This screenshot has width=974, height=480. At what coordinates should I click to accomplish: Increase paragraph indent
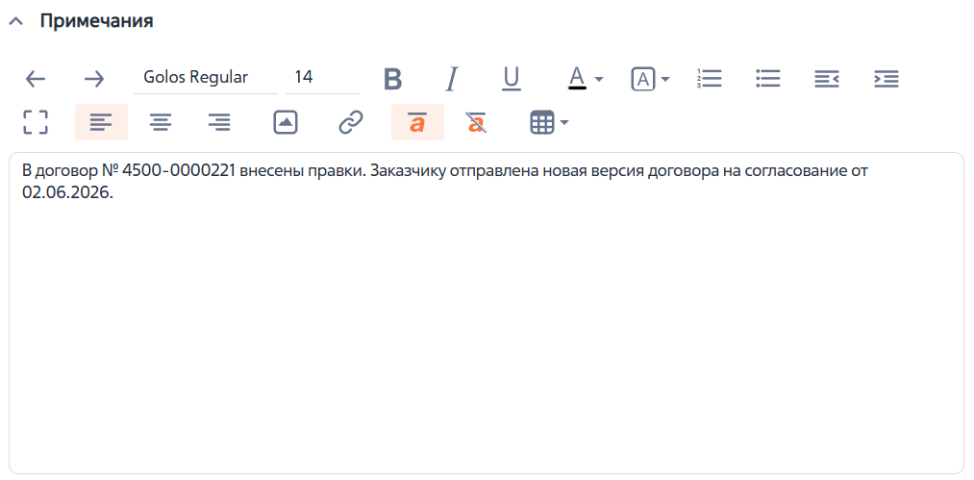pos(887,79)
